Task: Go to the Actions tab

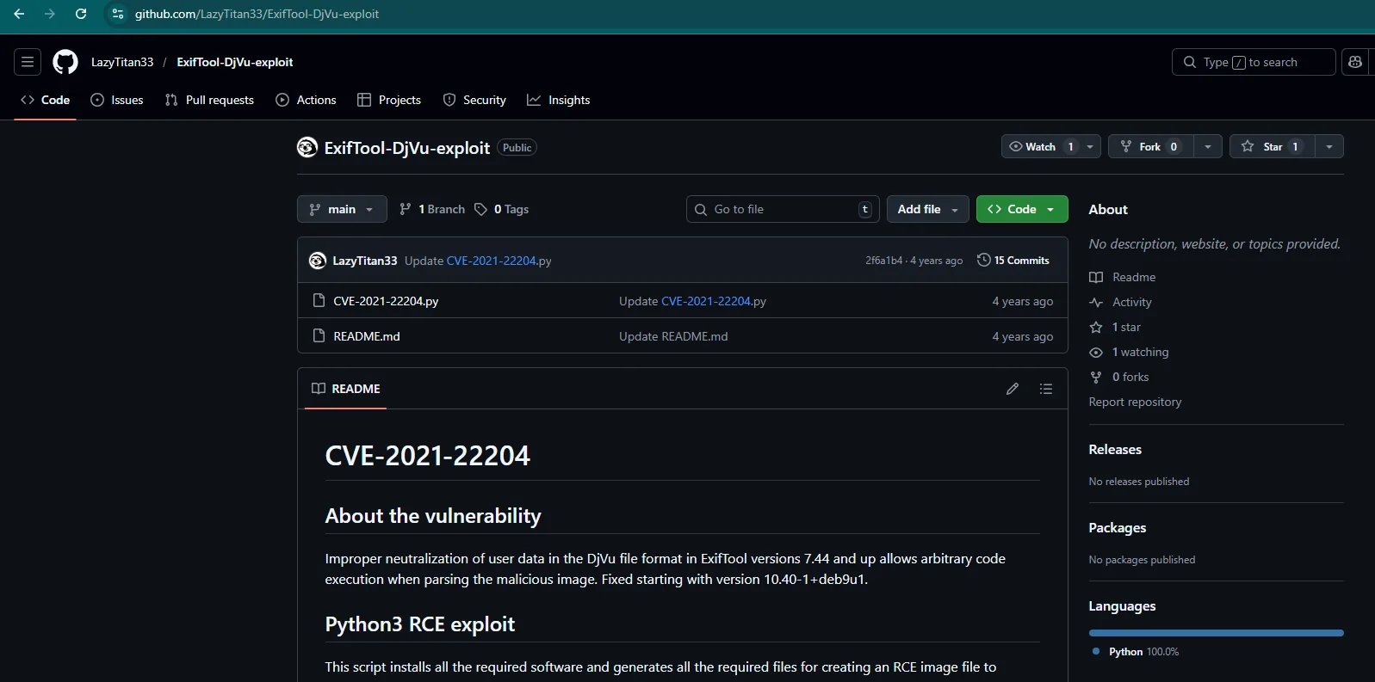Action: (307, 100)
